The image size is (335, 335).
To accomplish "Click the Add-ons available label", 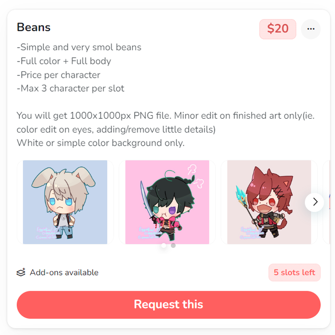I will (64, 272).
